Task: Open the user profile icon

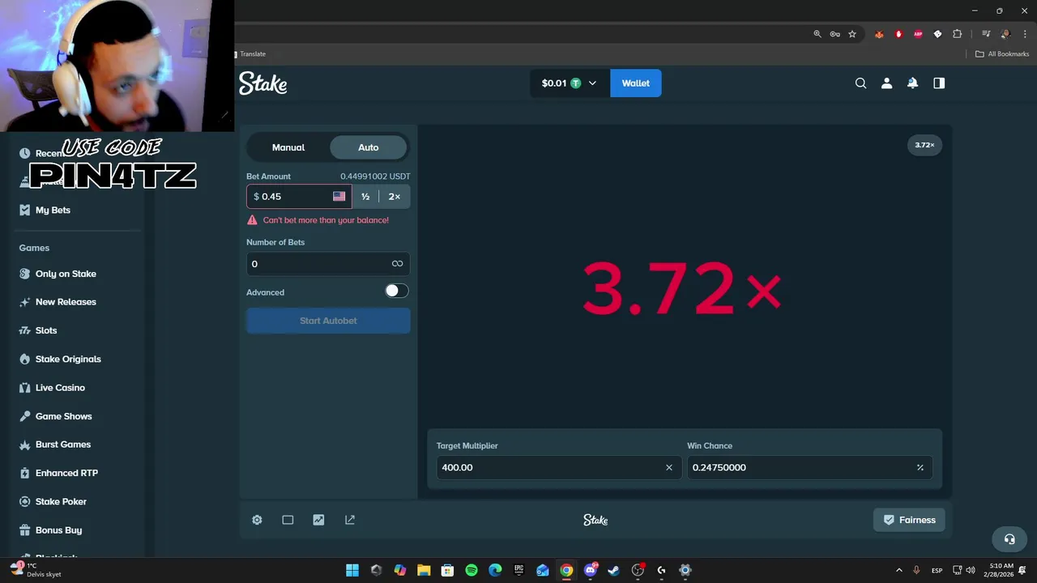Action: [x=886, y=83]
